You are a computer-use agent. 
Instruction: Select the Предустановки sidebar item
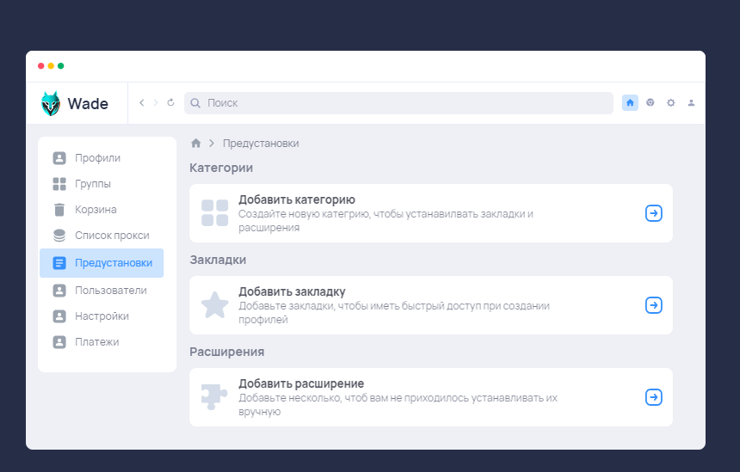(x=102, y=263)
